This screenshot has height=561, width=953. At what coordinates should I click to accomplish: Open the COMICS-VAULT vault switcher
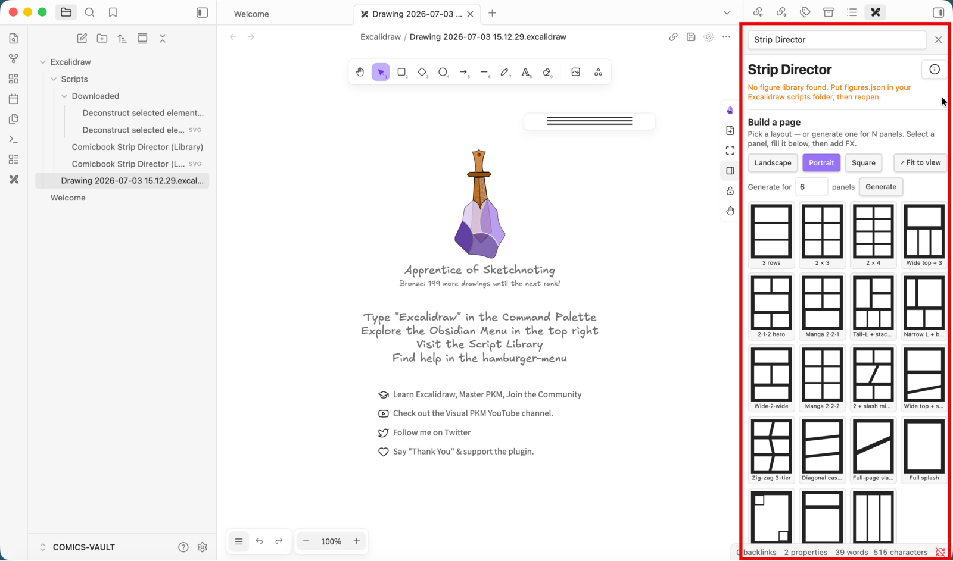click(x=77, y=547)
